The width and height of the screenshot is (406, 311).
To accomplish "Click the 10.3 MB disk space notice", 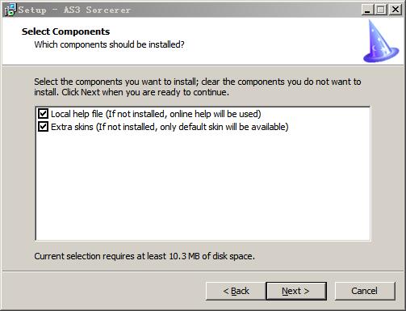I will click(x=144, y=256).
